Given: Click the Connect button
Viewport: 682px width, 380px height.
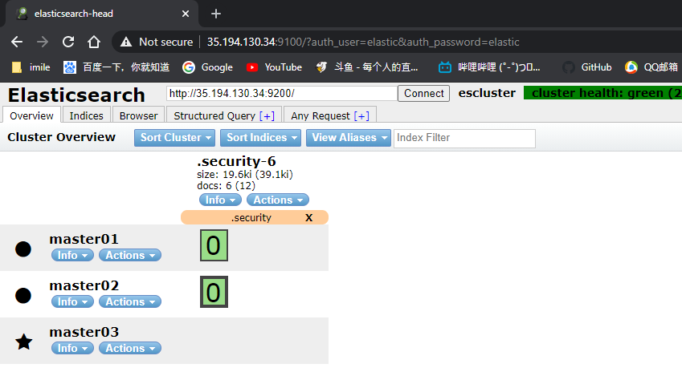Looking at the screenshot, I should 423,93.
